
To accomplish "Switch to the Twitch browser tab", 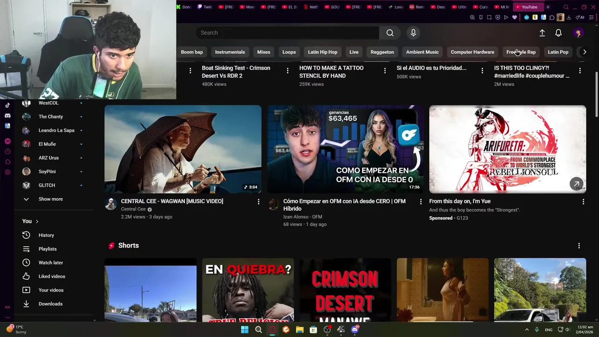I will coord(205,7).
